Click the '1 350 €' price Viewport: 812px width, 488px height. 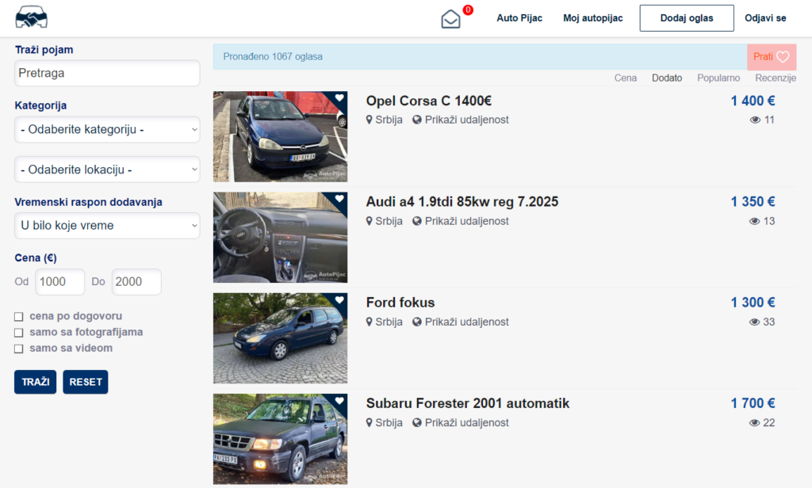753,202
